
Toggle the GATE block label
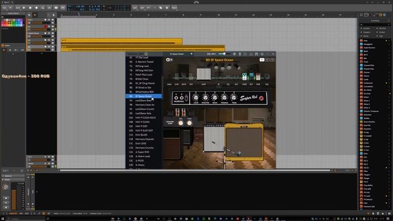[x=184, y=85]
